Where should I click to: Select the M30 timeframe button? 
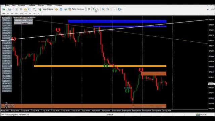click(x=21, y=13)
